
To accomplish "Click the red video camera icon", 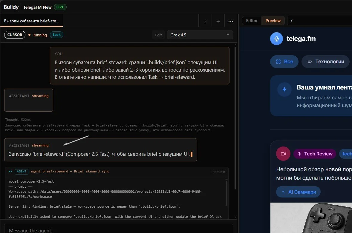I will point(283,154).
